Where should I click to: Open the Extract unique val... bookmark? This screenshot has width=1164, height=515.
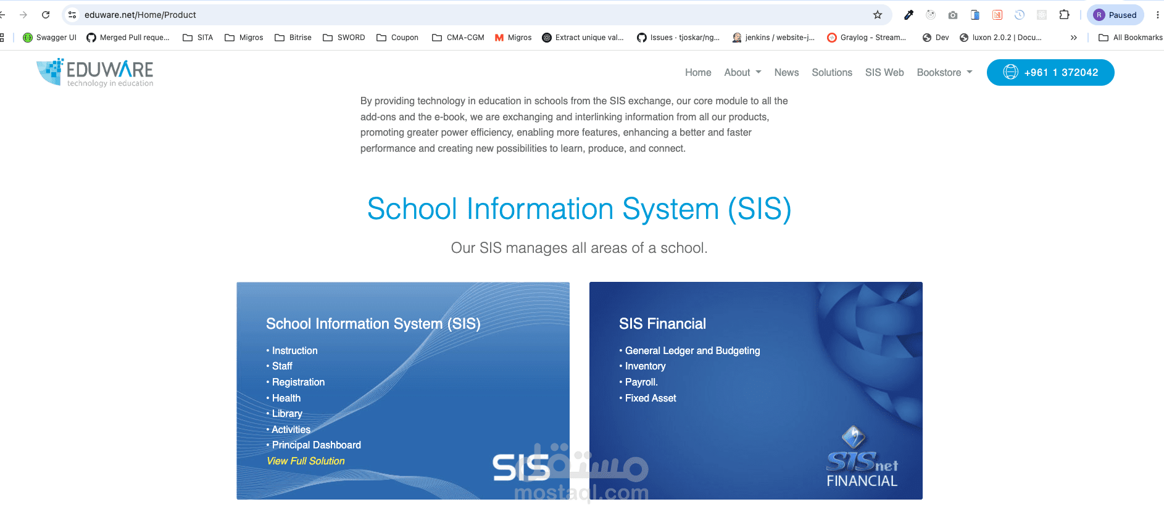(x=583, y=38)
